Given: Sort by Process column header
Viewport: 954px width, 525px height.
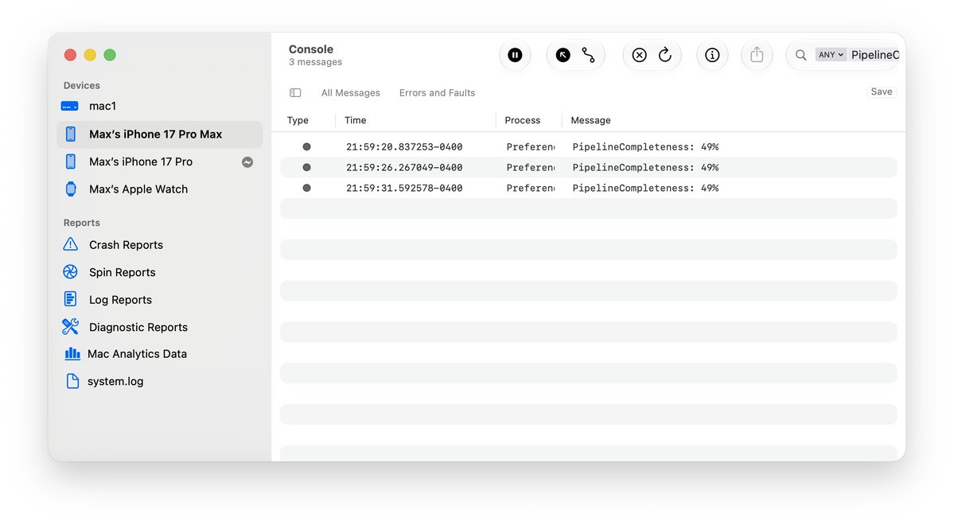Looking at the screenshot, I should click(522, 120).
